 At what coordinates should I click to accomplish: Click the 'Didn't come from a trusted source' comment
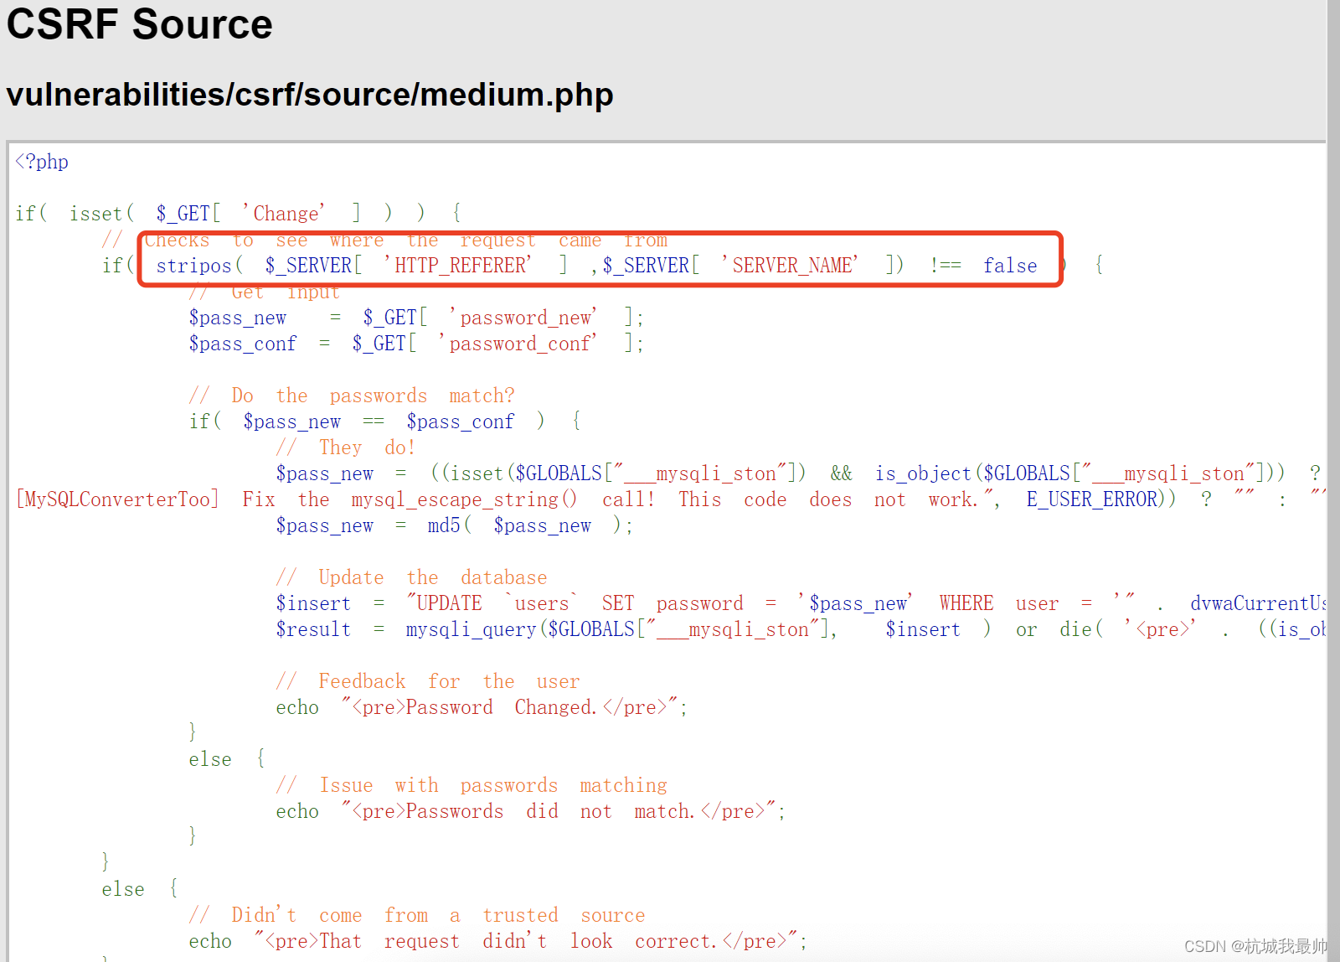point(417,915)
